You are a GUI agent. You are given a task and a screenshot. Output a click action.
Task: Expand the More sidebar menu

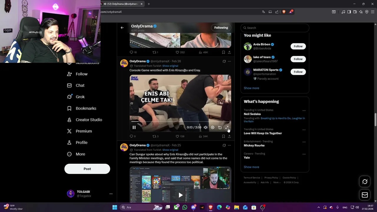point(76,154)
